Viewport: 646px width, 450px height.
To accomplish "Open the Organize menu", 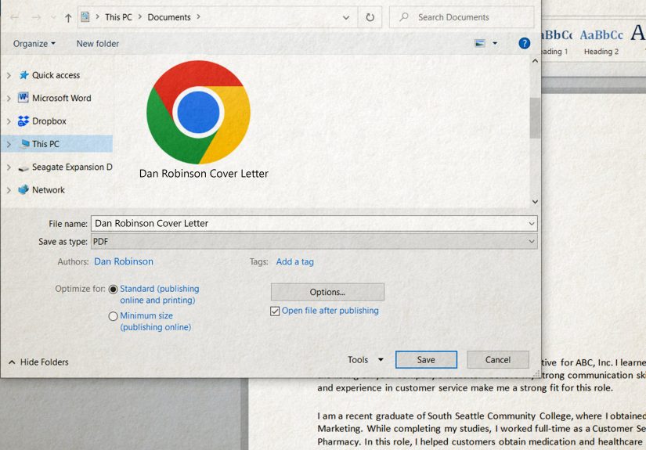I will click(x=34, y=44).
